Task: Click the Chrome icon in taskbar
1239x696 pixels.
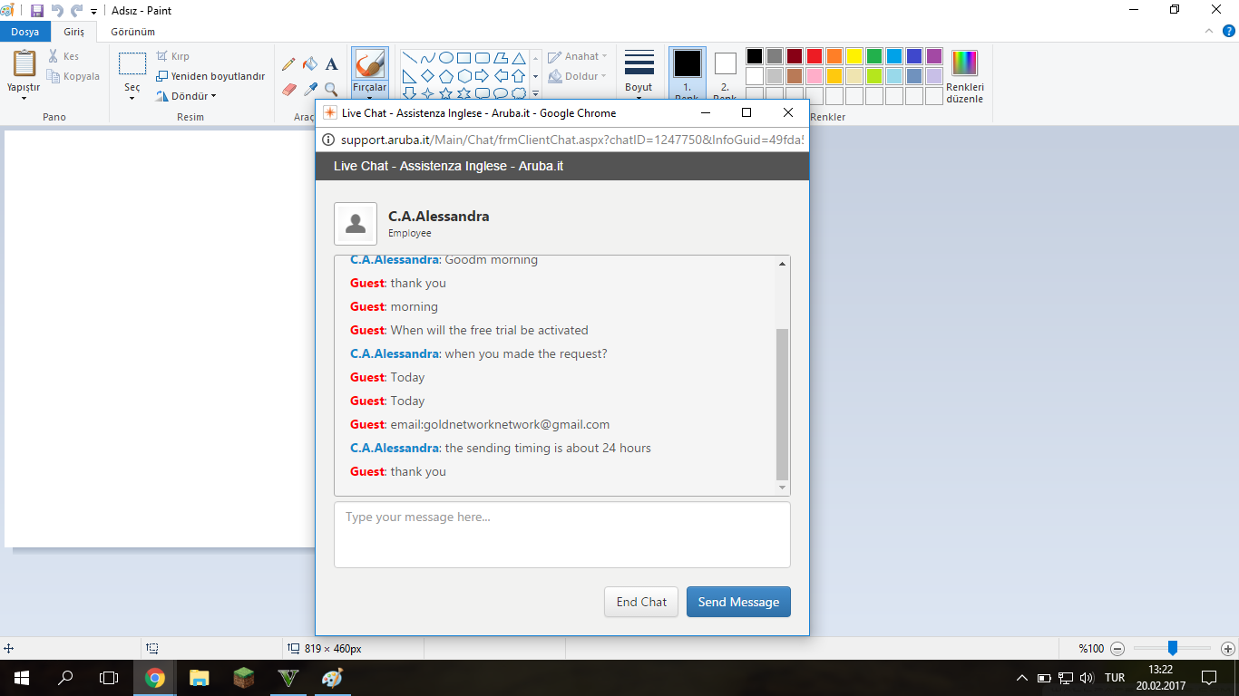Action: click(155, 678)
